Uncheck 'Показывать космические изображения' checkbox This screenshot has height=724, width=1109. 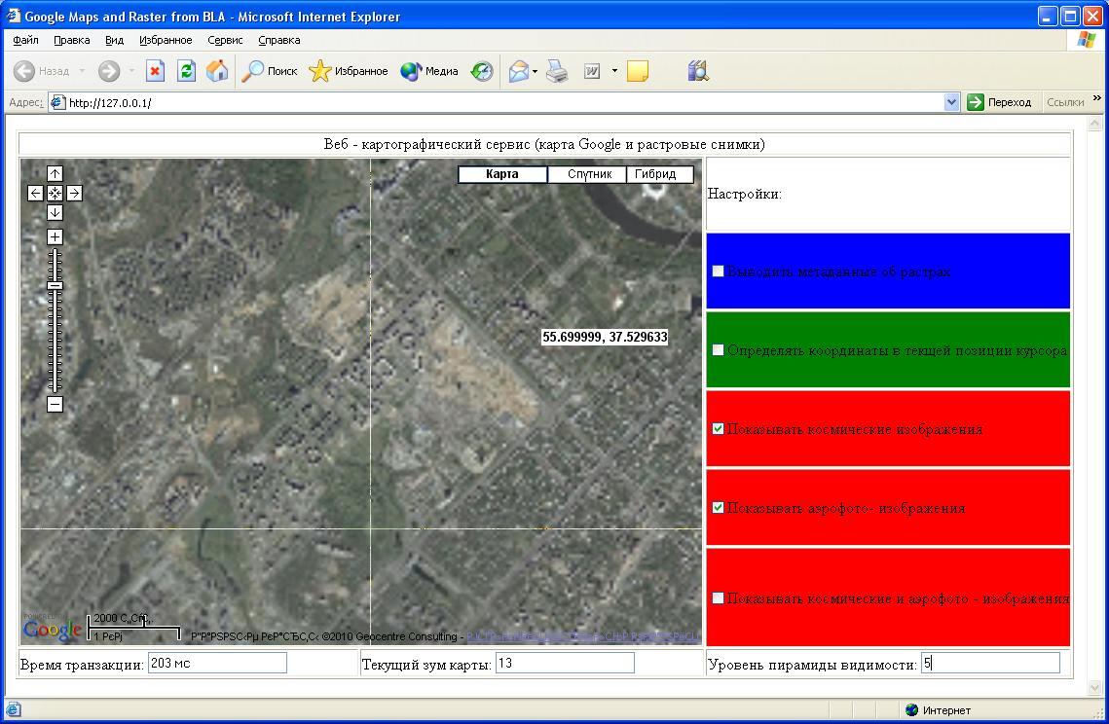718,429
